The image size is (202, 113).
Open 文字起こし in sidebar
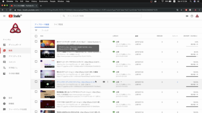point(13,68)
